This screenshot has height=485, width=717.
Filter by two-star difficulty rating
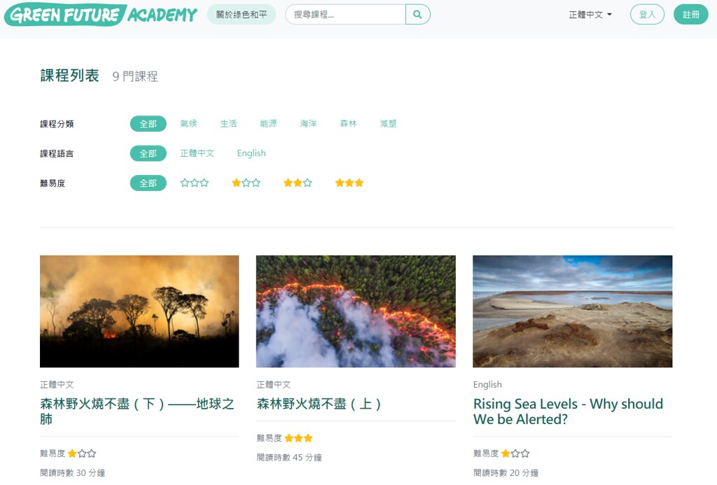(298, 183)
